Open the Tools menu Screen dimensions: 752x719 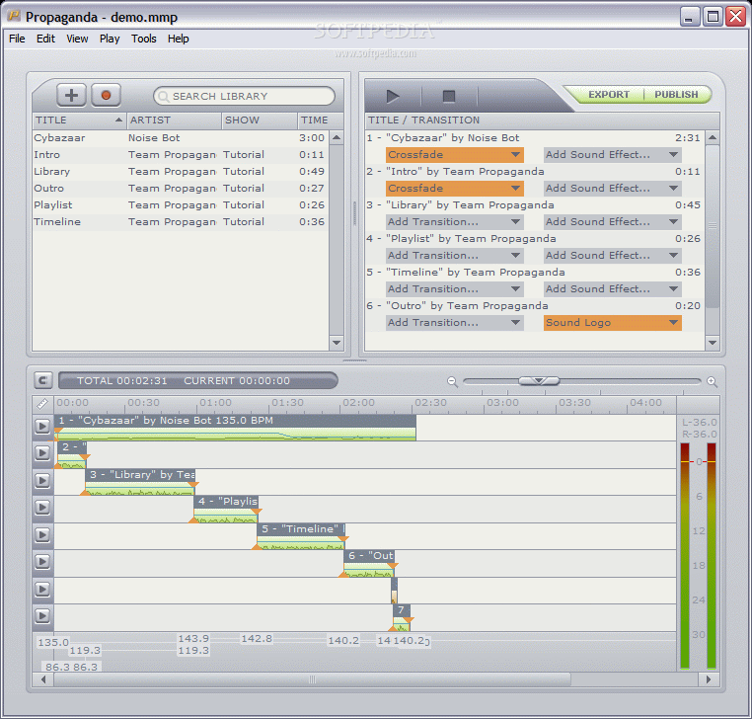tap(144, 39)
